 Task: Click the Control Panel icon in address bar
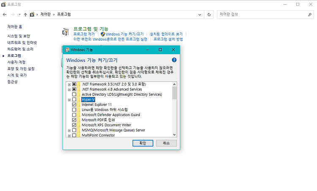[32, 14]
